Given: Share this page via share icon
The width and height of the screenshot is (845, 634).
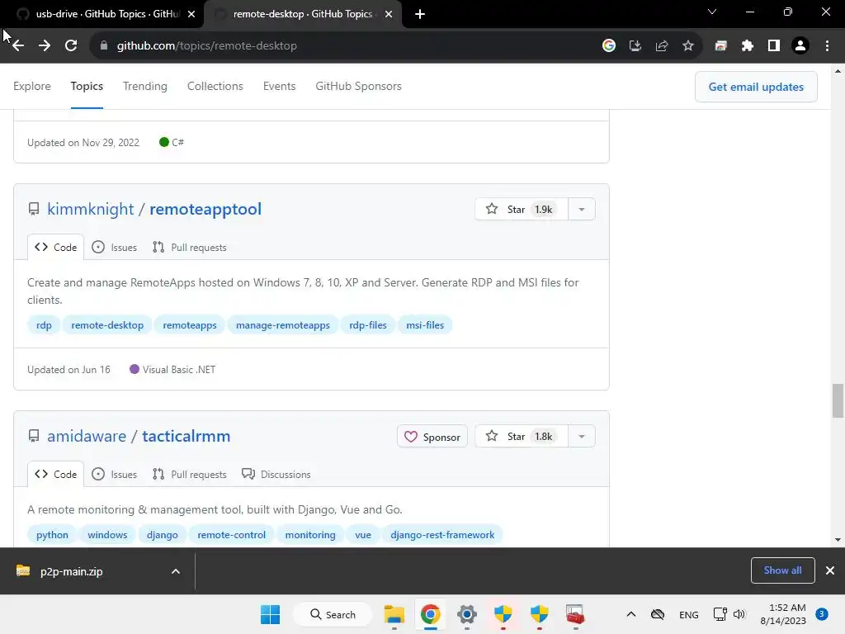Looking at the screenshot, I should pyautogui.click(x=662, y=46).
